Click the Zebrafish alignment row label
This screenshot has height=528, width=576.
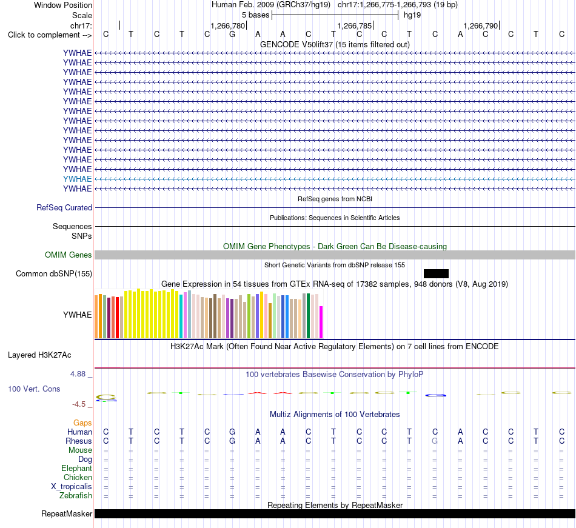[76, 496]
